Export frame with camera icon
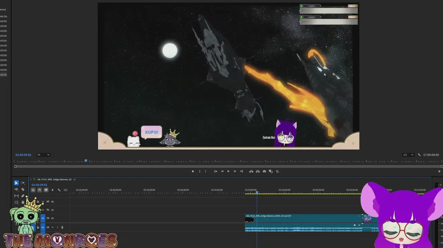 (x=264, y=171)
